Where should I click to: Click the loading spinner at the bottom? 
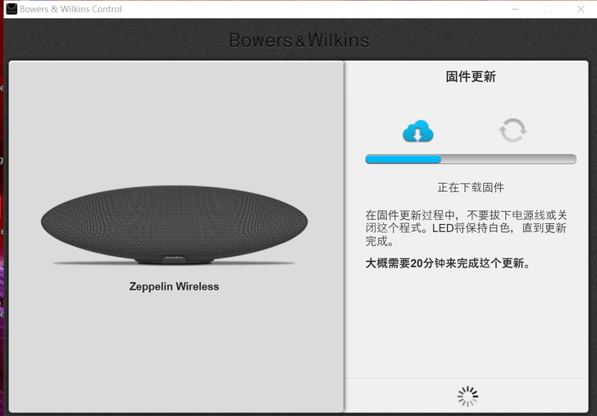coord(467,396)
